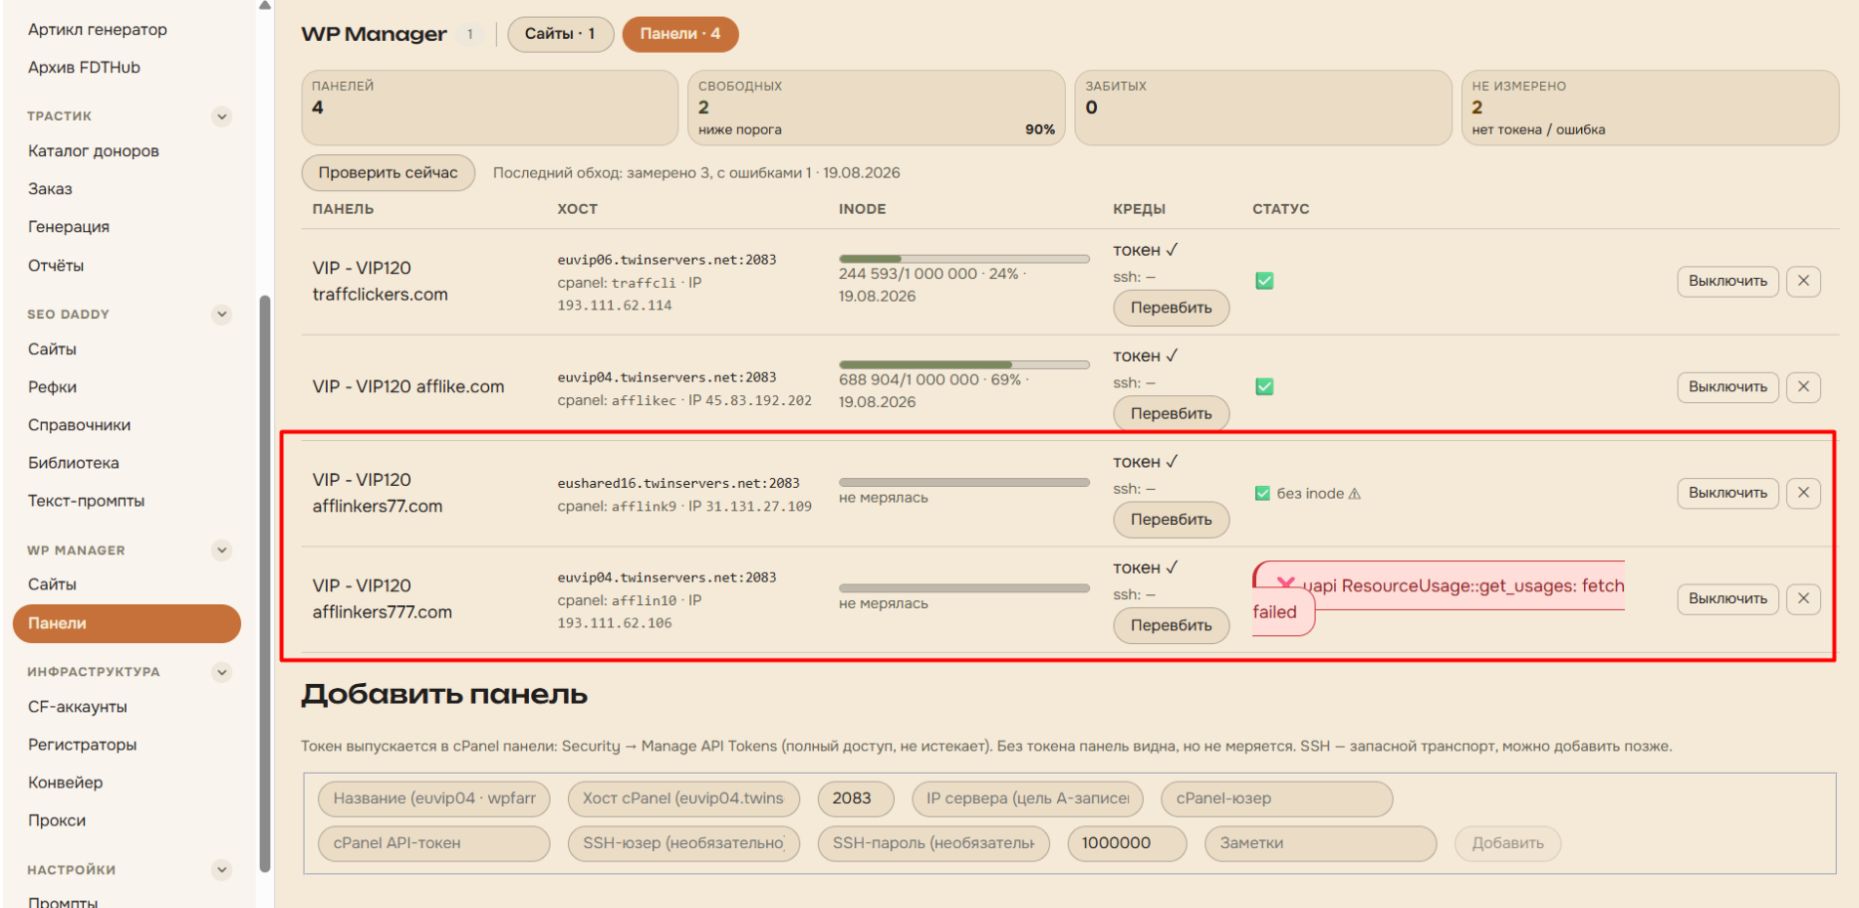
Task: Go to Заказ in the sidebar
Action: (50, 189)
